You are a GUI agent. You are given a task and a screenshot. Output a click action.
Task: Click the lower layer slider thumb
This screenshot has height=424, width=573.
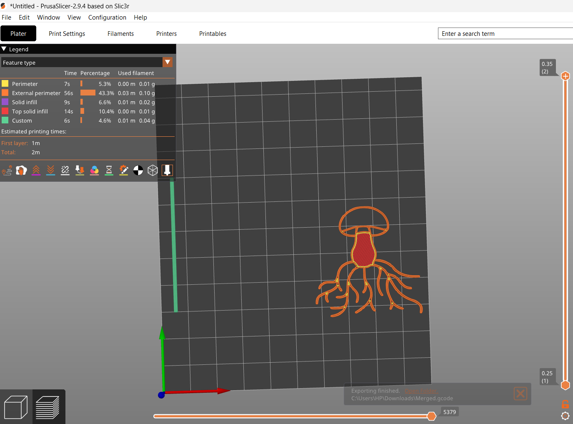pos(565,385)
